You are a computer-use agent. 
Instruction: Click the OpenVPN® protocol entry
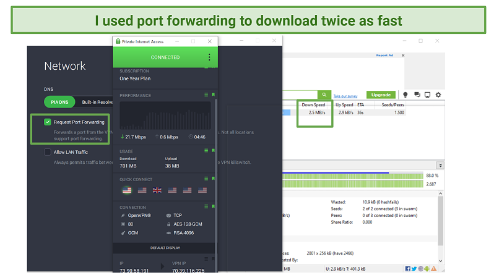click(136, 215)
